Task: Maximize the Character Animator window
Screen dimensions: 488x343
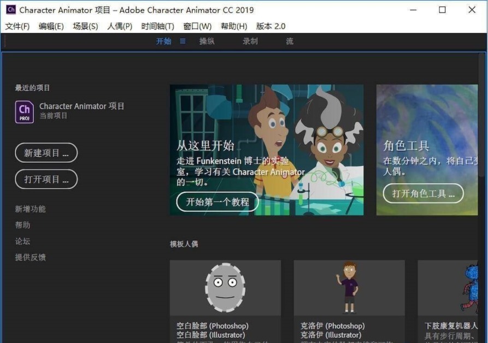Action: [x=442, y=10]
